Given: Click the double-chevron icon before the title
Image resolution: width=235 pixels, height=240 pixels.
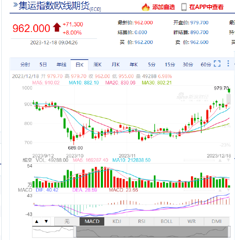Looking at the screenshot, I should [15, 5].
